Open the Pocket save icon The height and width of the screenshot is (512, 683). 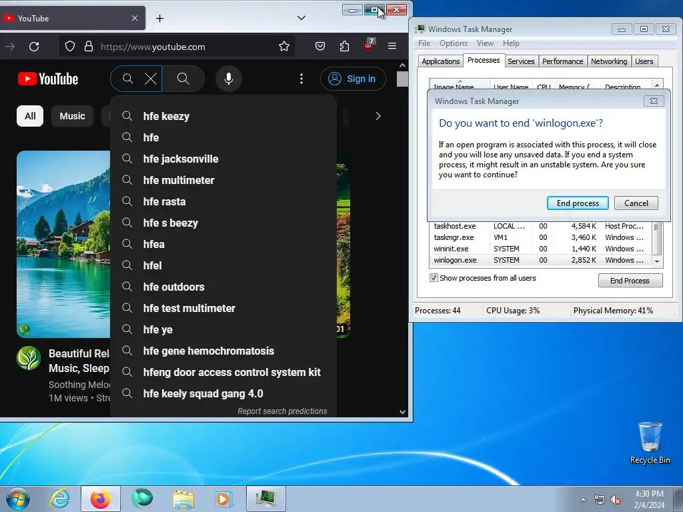click(x=320, y=46)
